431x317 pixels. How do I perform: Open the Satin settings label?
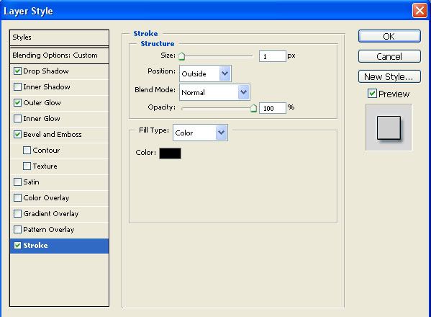[x=31, y=182]
